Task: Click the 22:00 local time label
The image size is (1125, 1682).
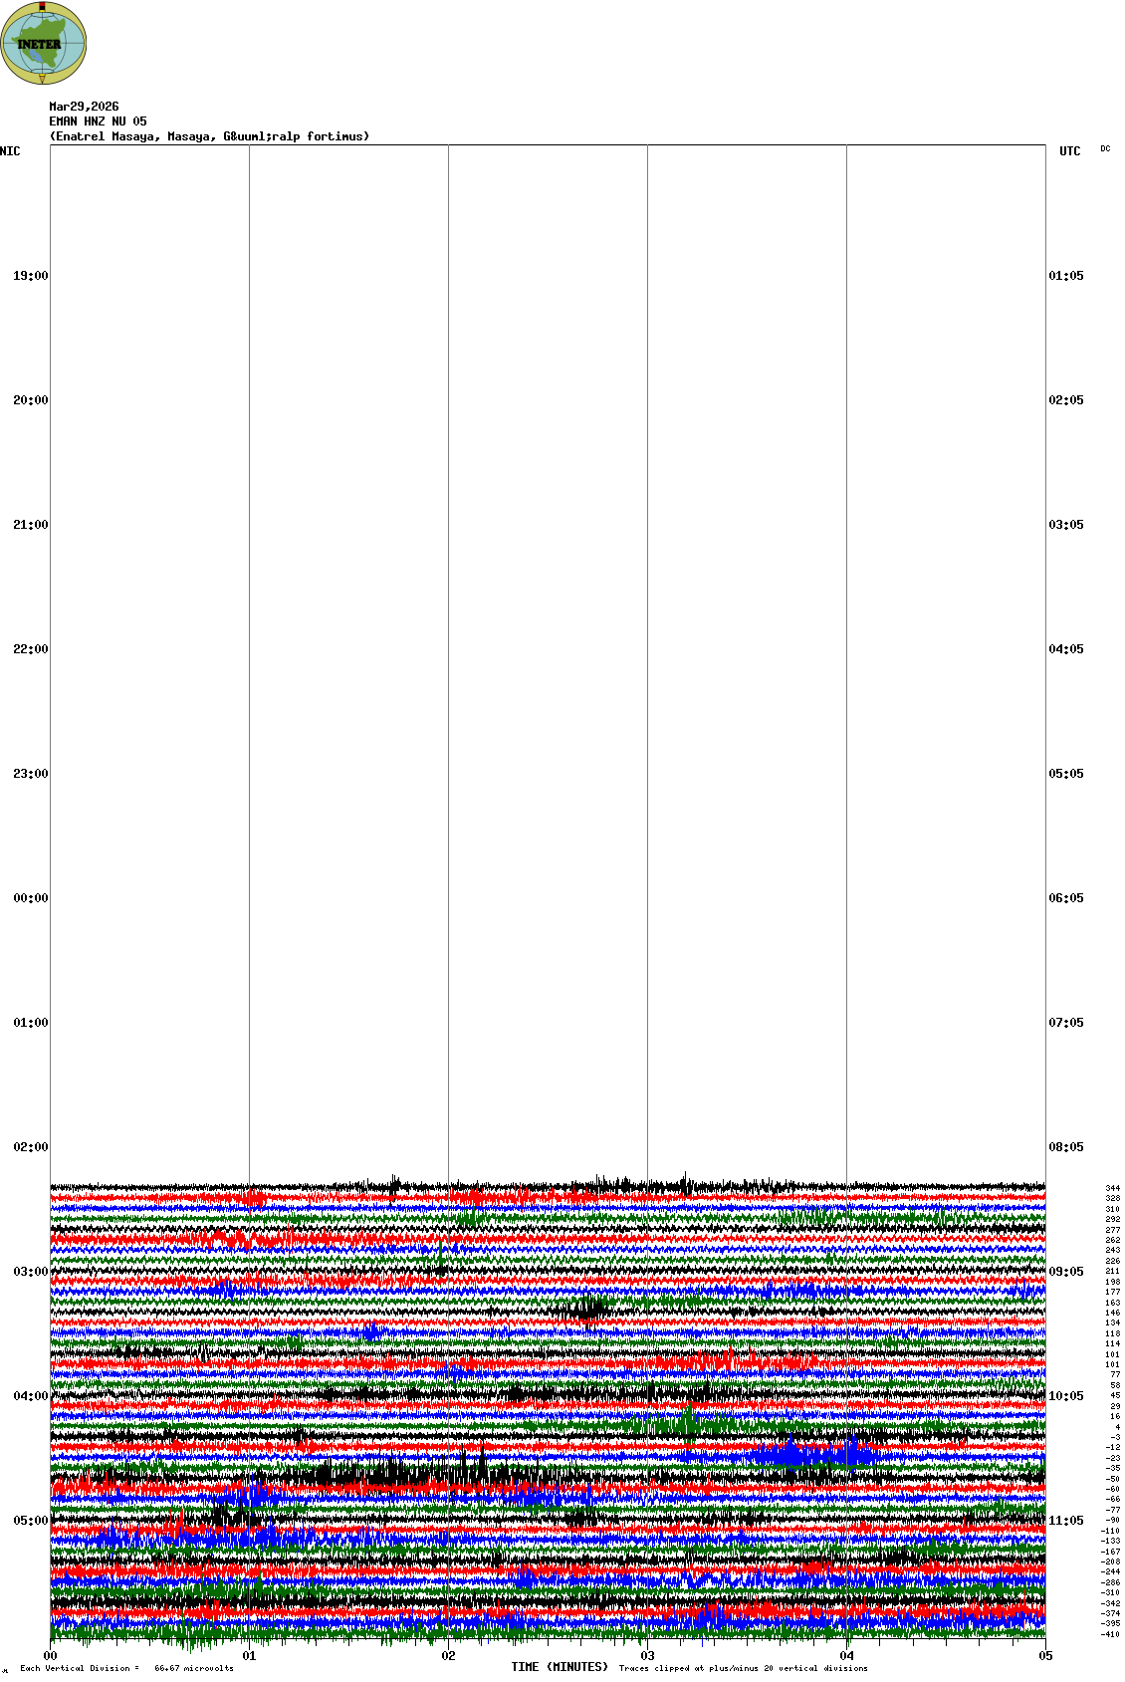Action: (30, 649)
